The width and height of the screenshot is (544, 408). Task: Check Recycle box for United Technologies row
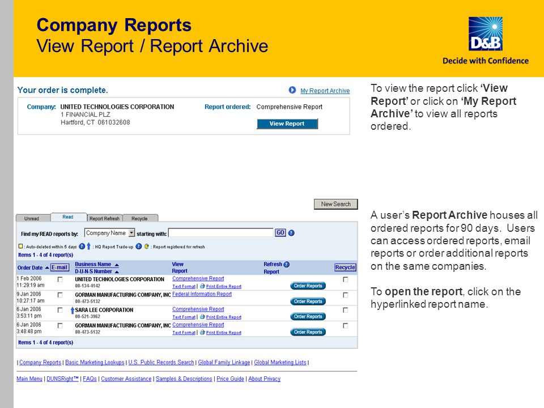[345, 279]
